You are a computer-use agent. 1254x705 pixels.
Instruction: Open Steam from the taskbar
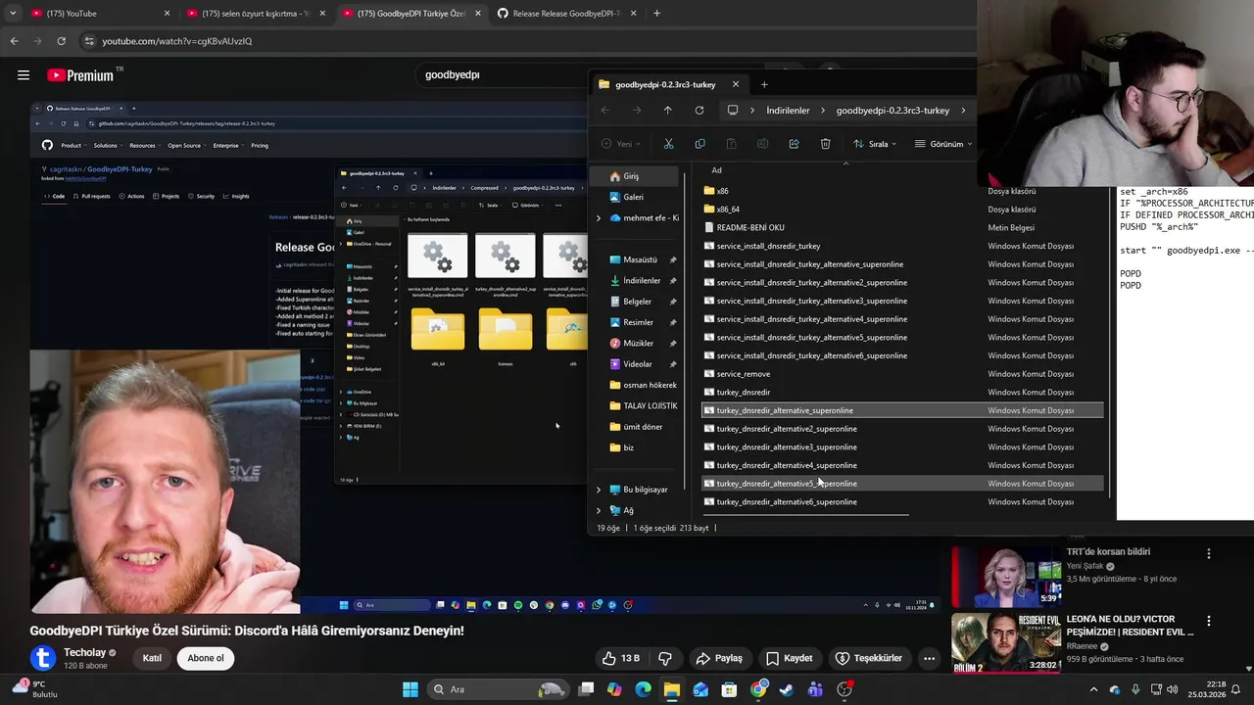click(787, 689)
